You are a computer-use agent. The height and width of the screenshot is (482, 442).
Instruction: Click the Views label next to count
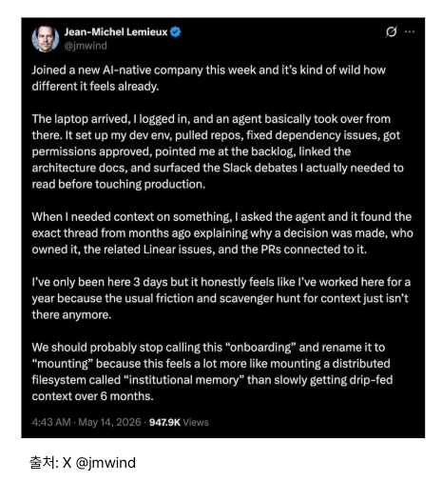pos(196,422)
